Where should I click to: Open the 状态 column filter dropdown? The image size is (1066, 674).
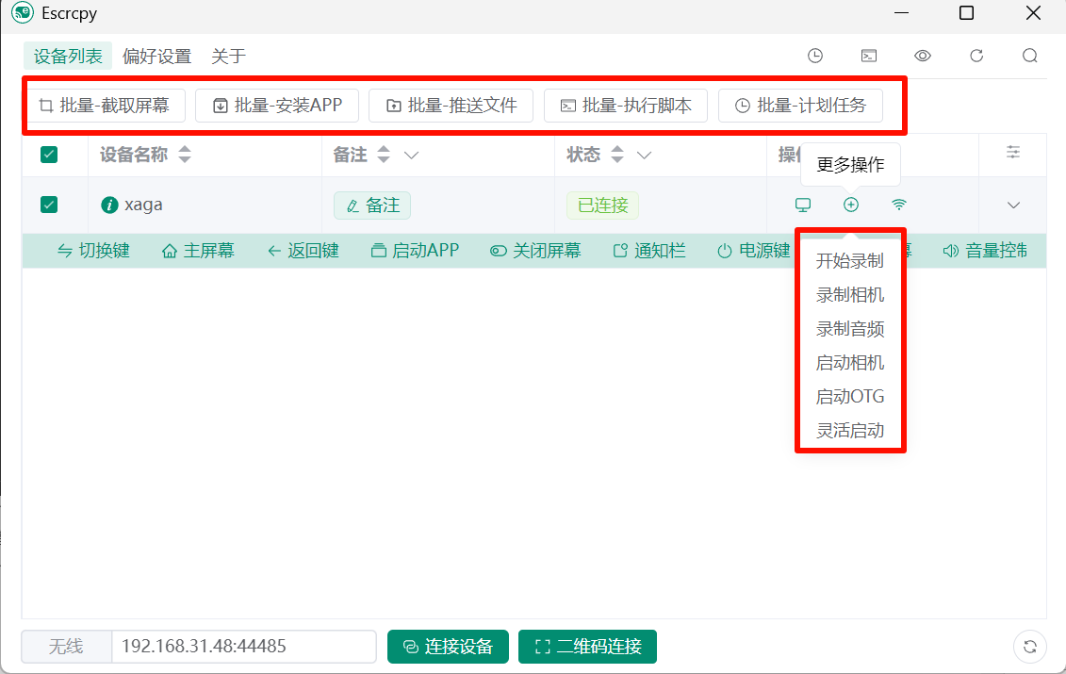pyautogui.click(x=645, y=155)
